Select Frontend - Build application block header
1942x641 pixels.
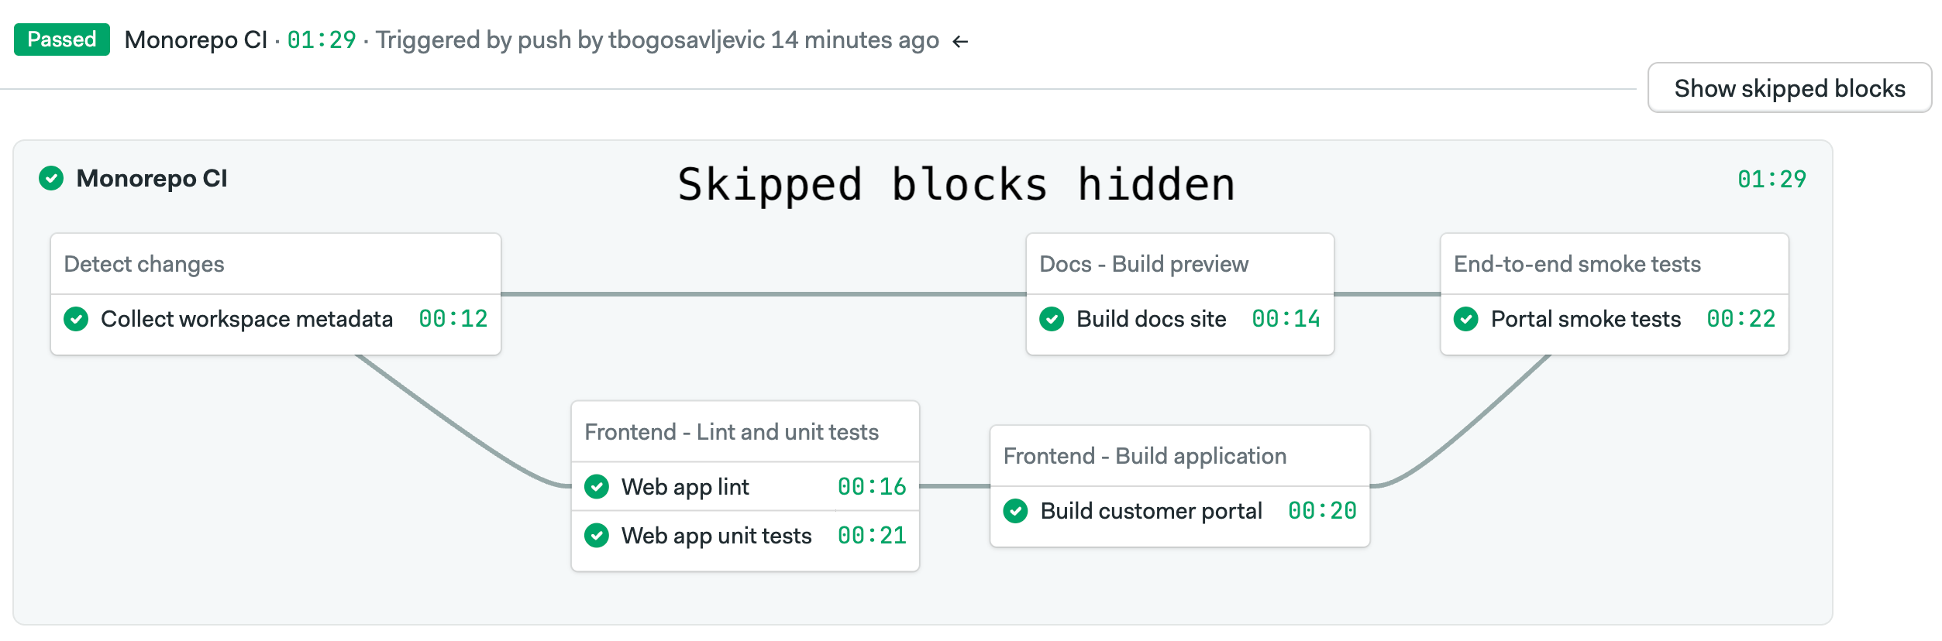tap(1180, 456)
